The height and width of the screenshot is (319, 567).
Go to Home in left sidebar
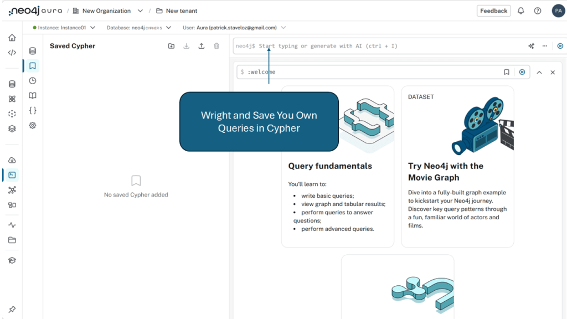click(x=12, y=38)
